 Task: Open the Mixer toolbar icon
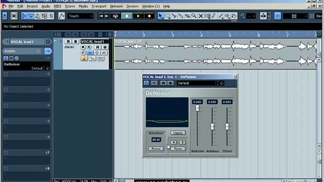coord(51,16)
